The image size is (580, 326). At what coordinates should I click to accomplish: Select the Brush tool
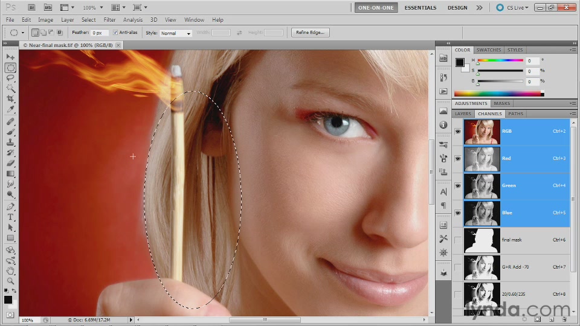10,132
